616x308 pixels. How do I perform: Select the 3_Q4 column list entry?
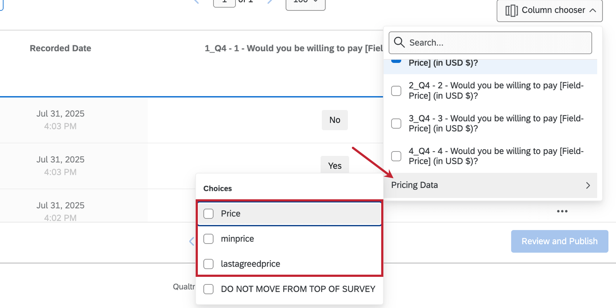496,124
